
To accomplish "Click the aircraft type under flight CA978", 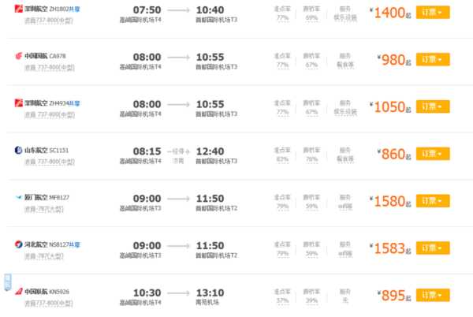I will (50, 68).
